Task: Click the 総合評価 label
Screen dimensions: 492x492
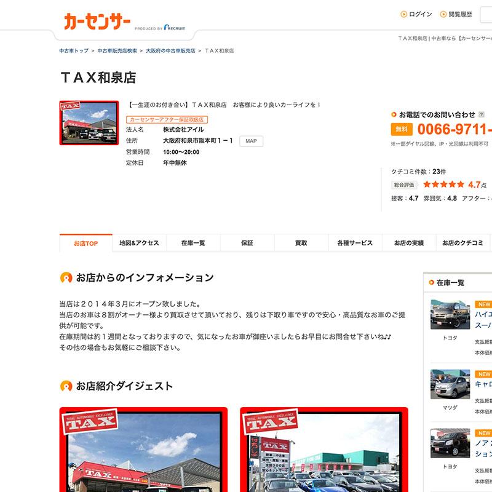Action: click(404, 185)
